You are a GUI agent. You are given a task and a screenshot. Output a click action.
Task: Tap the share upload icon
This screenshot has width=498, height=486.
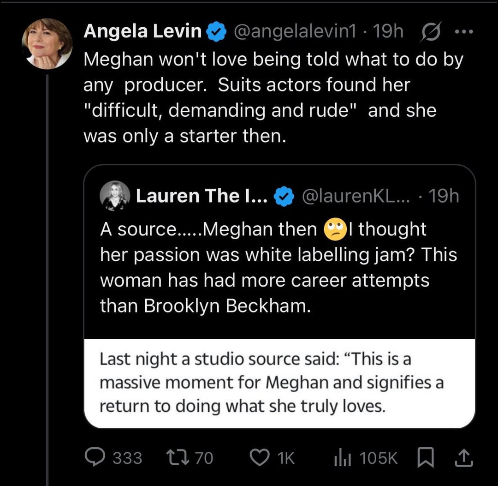pyautogui.click(x=463, y=457)
